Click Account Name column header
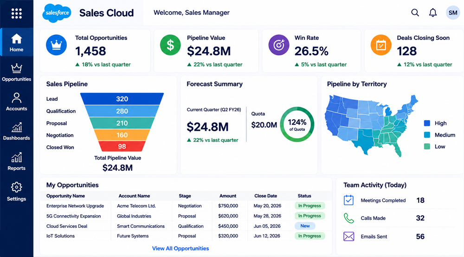 134,196
